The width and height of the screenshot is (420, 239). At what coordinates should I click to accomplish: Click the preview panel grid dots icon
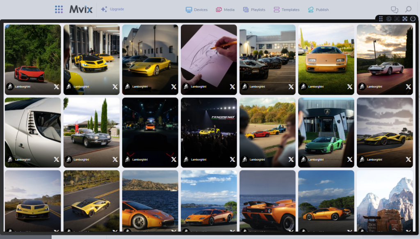(x=381, y=19)
